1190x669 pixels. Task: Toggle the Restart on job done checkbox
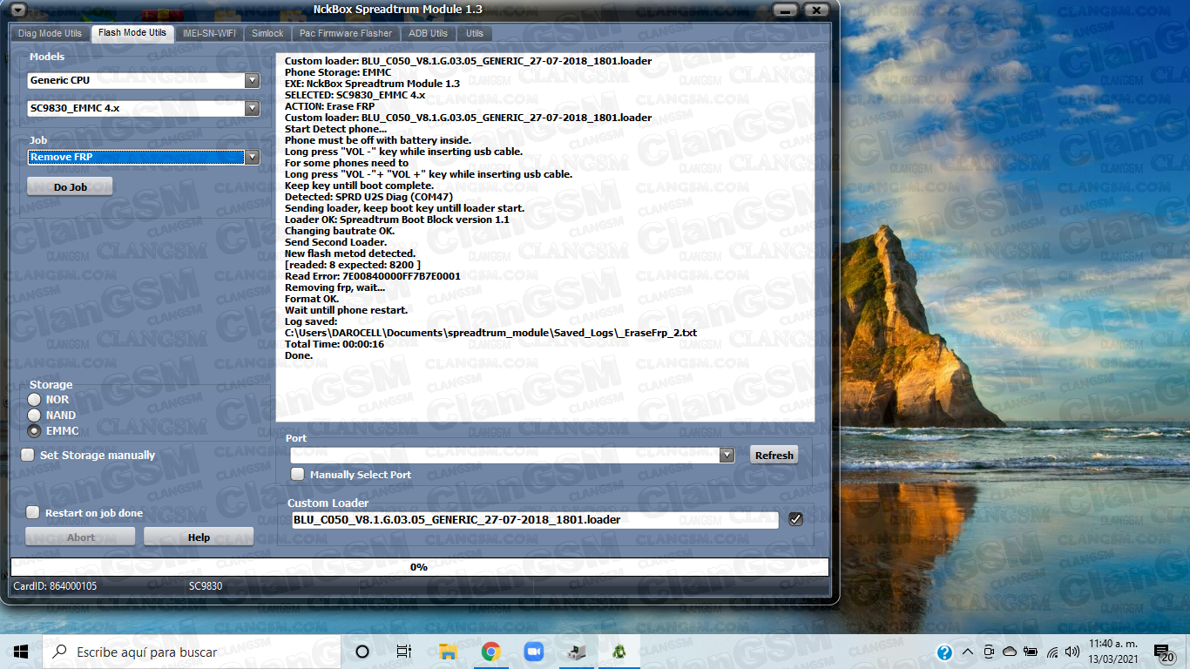click(33, 512)
